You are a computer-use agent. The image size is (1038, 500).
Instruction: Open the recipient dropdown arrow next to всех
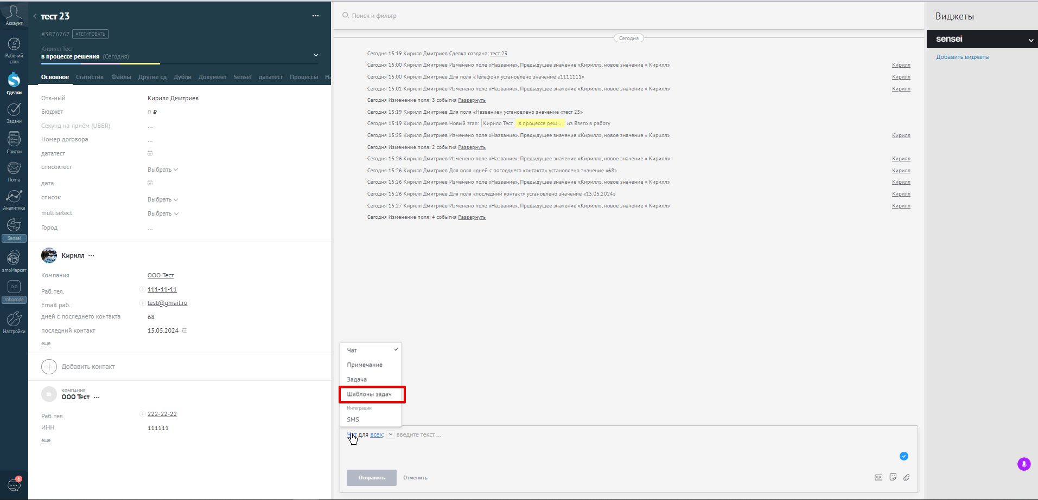click(390, 434)
